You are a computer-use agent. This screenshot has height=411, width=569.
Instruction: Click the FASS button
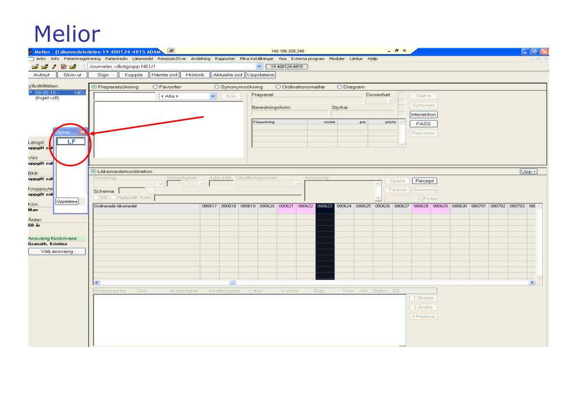point(423,123)
